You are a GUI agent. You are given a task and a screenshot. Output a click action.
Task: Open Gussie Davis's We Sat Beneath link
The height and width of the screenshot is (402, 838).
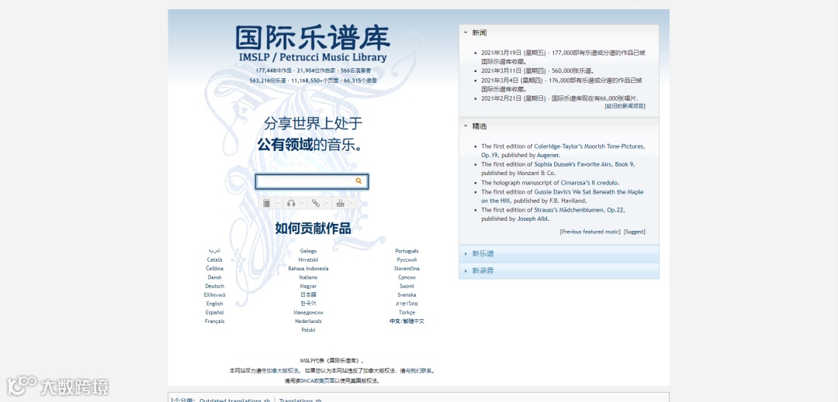(589, 192)
